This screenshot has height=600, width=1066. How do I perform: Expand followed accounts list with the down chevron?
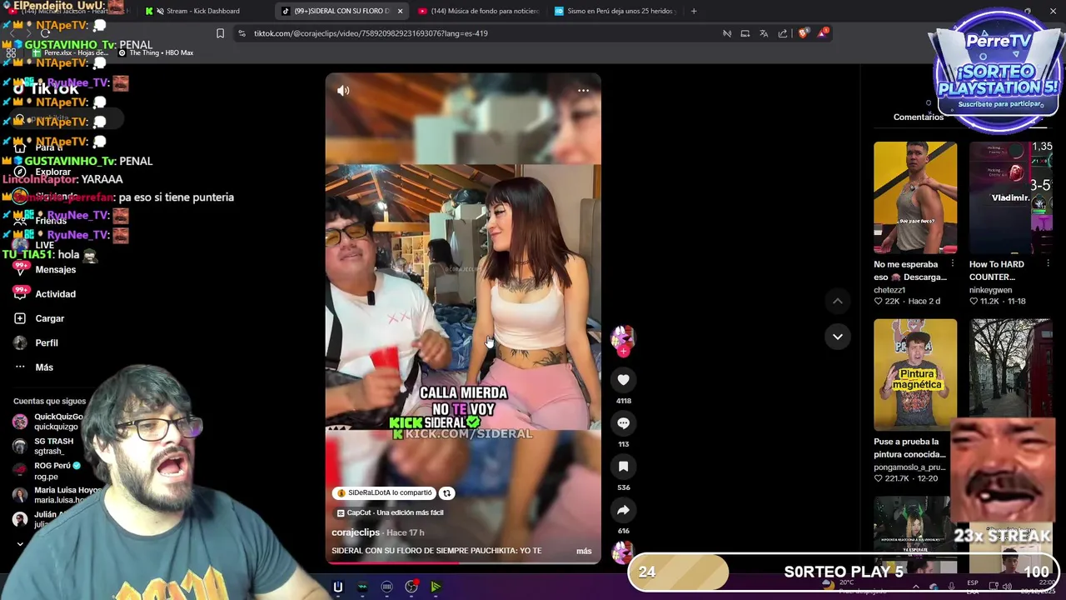20,544
